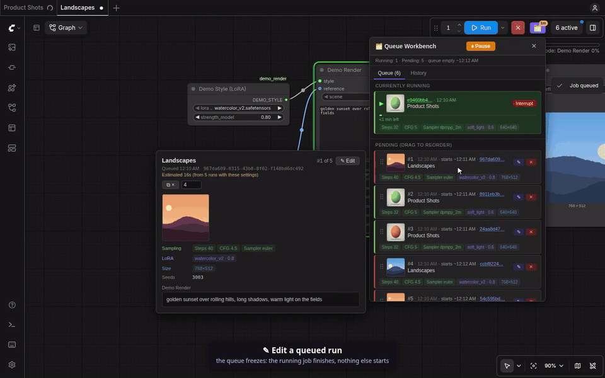605x378 pixels.
Task: Edit pending job #4 Landscapes
Action: [x=519, y=267]
